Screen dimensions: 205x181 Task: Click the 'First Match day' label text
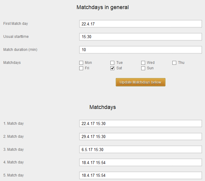pyautogui.click(x=15, y=24)
